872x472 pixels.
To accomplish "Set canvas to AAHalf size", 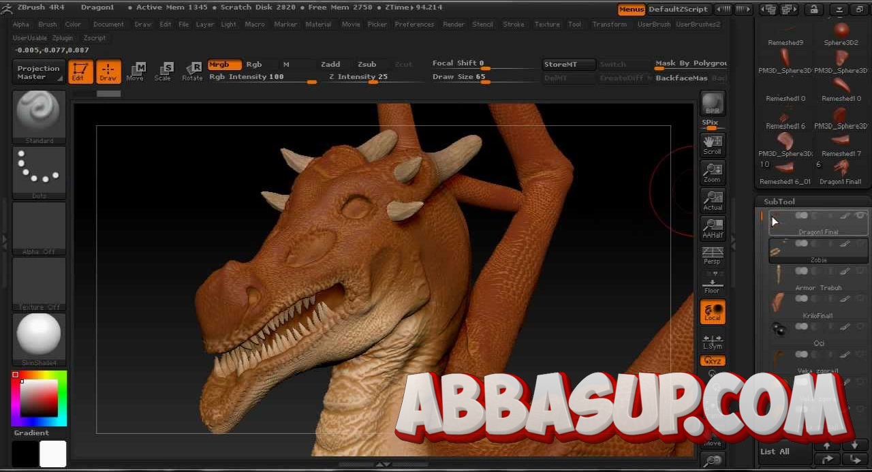I will [713, 228].
